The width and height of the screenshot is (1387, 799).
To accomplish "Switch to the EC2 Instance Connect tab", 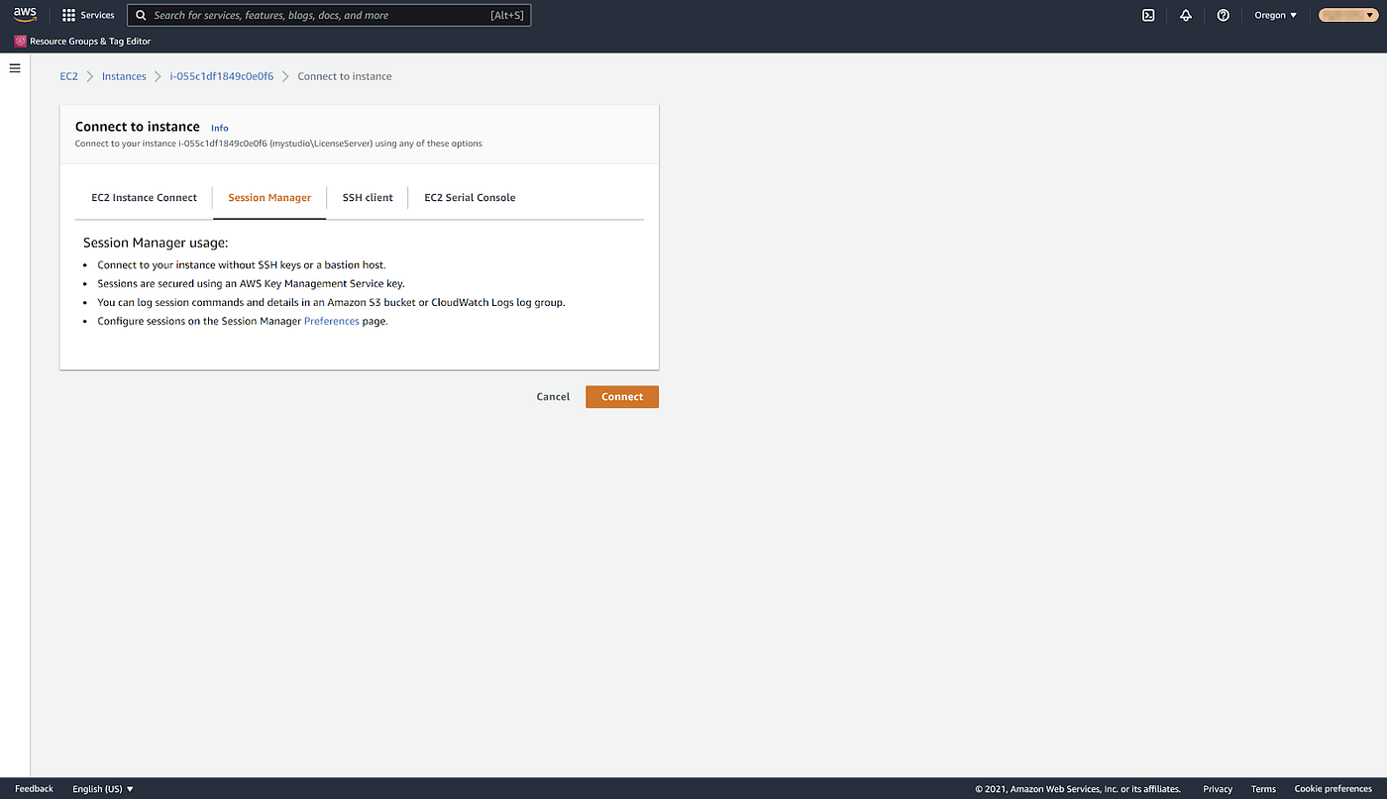I will (x=145, y=197).
